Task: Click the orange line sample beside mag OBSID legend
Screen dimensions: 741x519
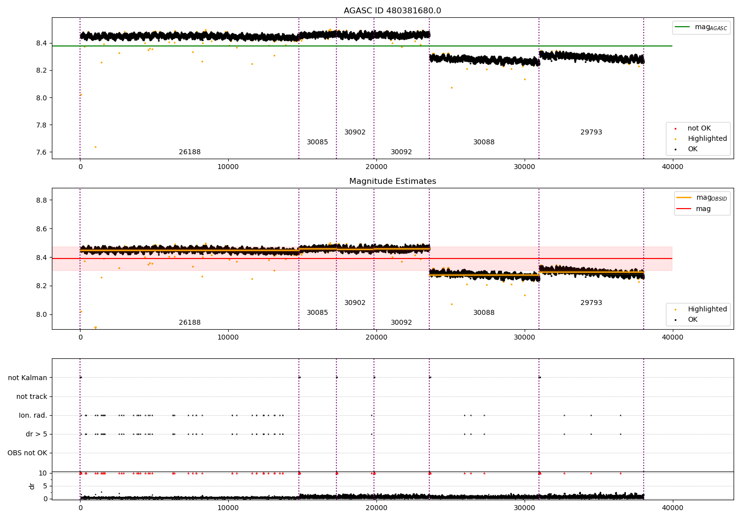Action: (x=684, y=198)
